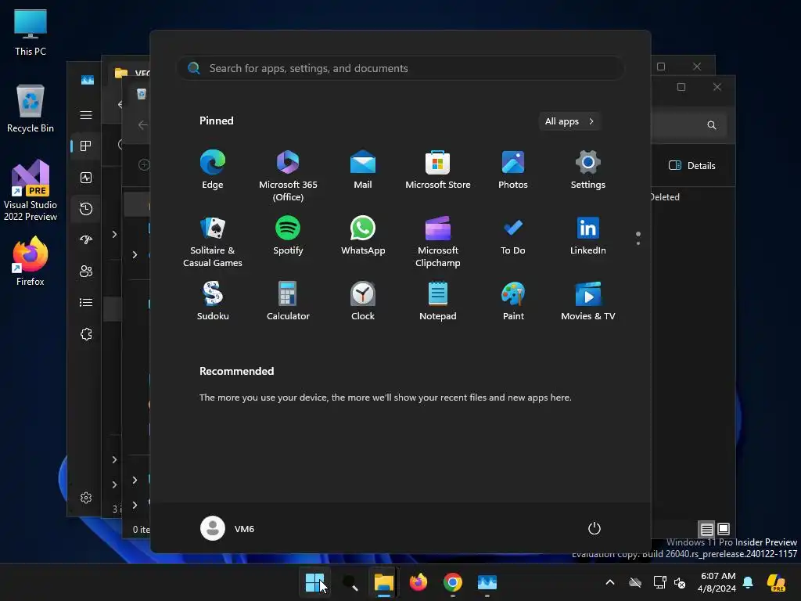Open Startup apps in Task Manager
801x601 pixels.
point(86,239)
